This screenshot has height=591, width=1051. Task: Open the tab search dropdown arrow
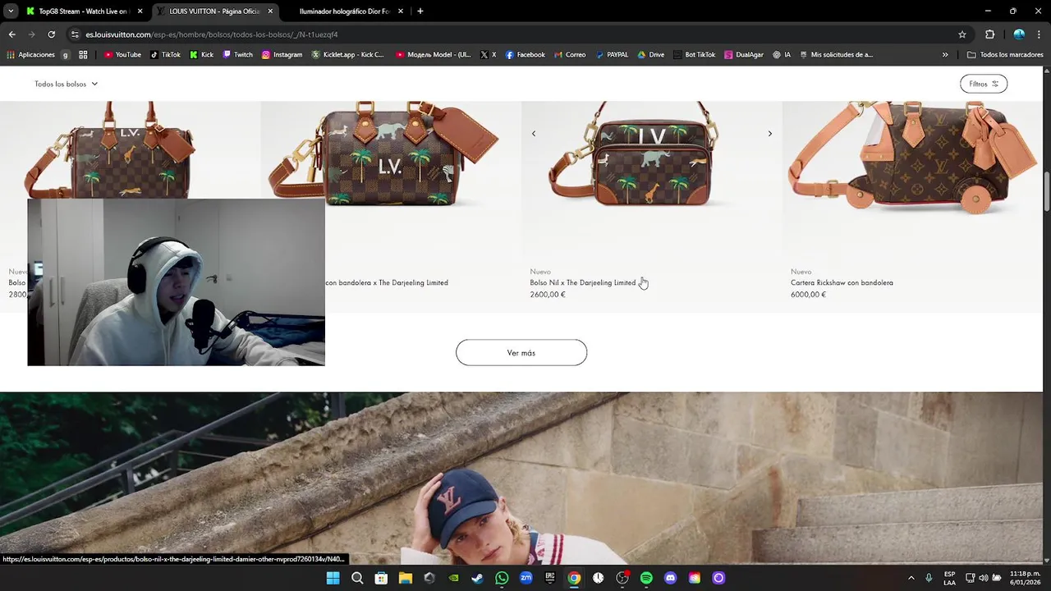tap(10, 11)
